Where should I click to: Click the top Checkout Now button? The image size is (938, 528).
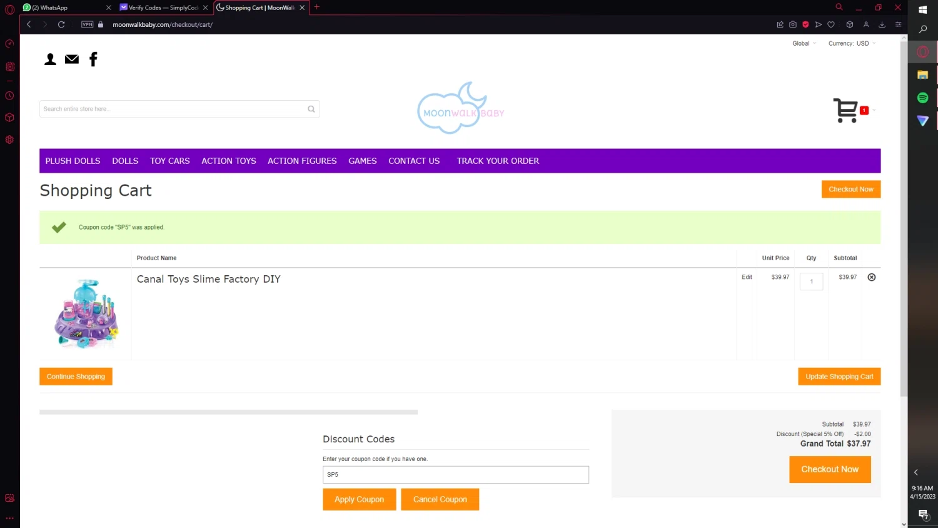point(851,189)
